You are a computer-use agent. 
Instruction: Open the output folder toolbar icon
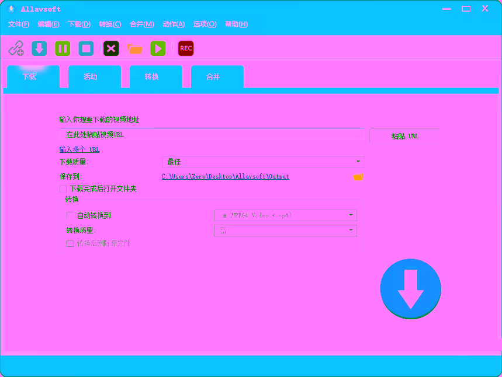pyautogui.click(x=135, y=49)
